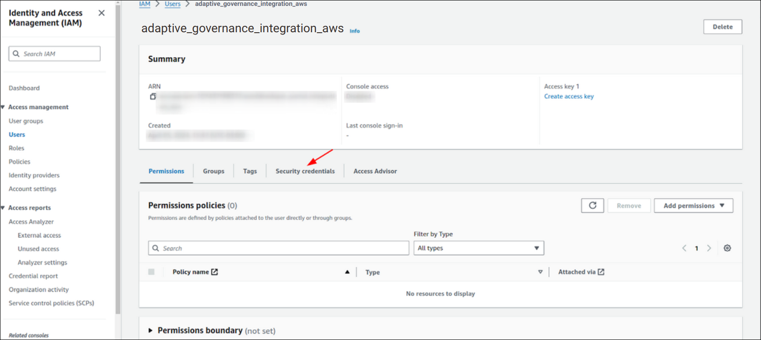Go to next page of policies

[x=709, y=248]
